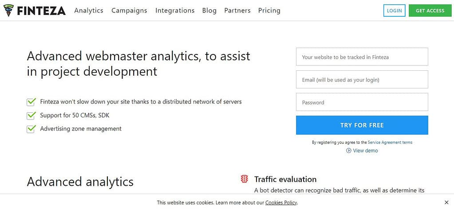The height and width of the screenshot is (211, 454).
Task: Open the Service Agreement terms link
Action: pyautogui.click(x=390, y=142)
